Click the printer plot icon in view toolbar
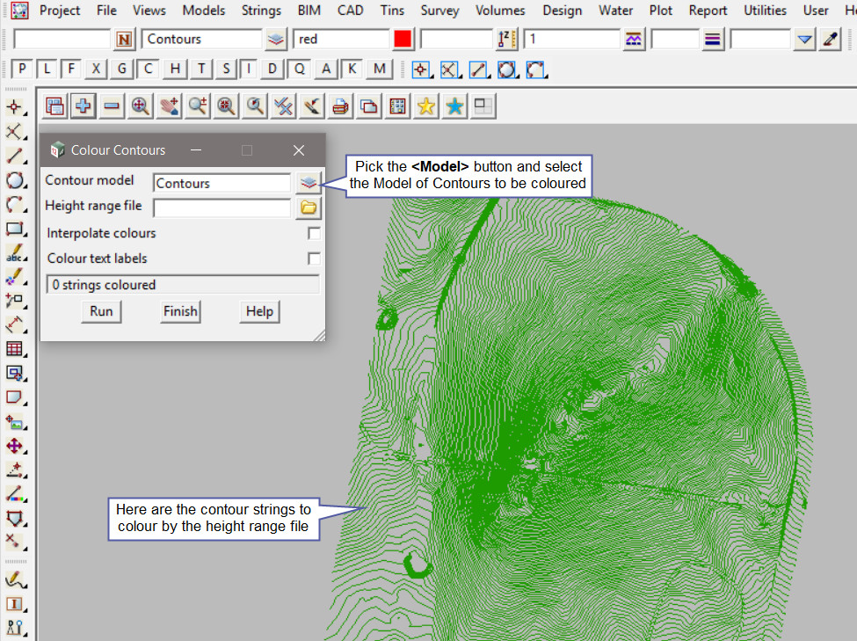857x641 pixels. click(341, 106)
